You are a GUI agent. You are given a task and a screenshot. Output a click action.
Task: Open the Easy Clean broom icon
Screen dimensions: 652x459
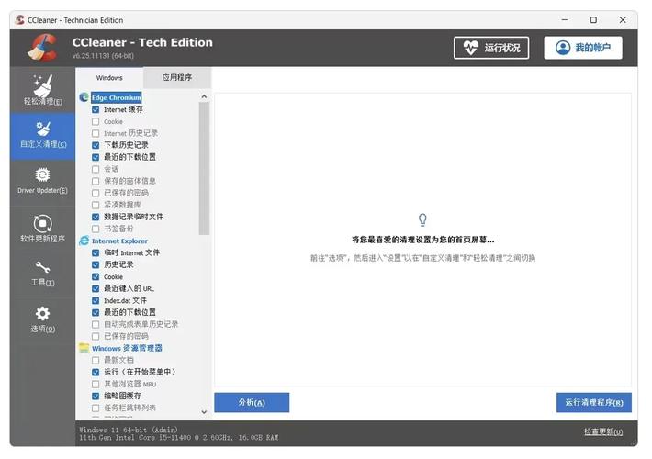(x=43, y=85)
